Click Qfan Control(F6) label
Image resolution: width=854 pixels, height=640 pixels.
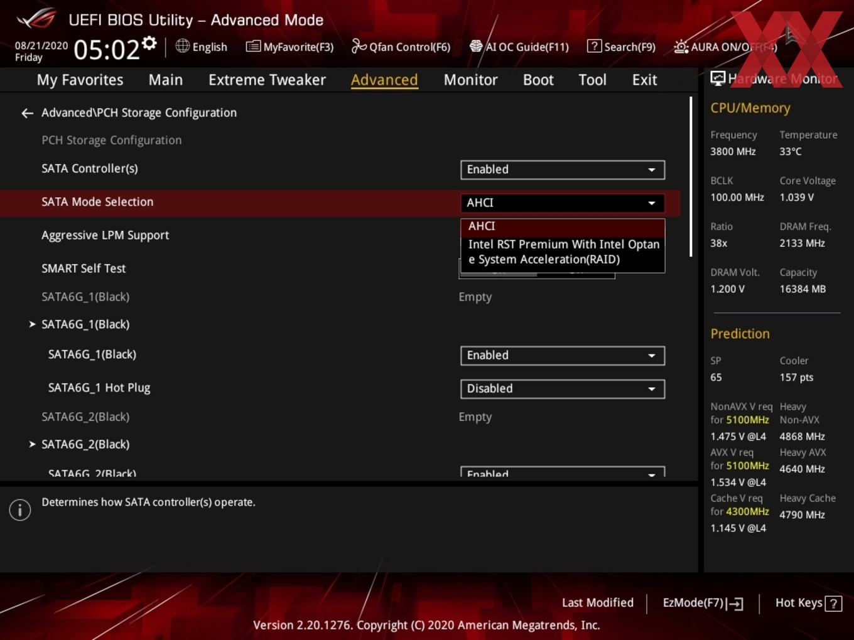coord(409,46)
